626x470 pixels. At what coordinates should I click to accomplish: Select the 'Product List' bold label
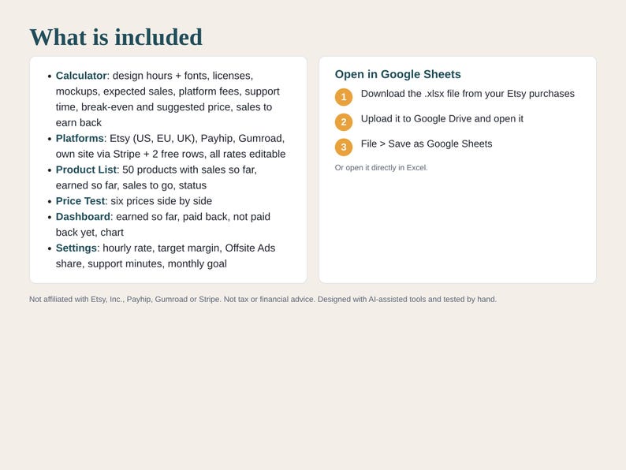[86, 170]
